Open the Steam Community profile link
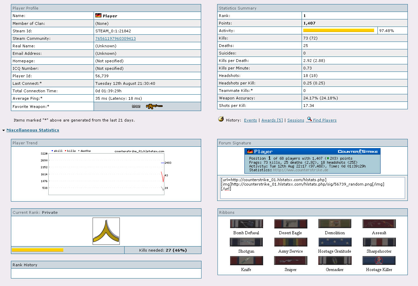418x286 pixels. tap(115, 38)
